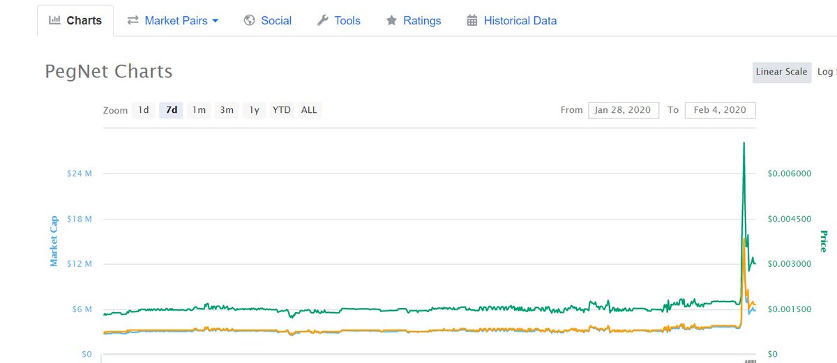Switch to the Social tab
This screenshot has height=363, width=837.
coord(268,20)
